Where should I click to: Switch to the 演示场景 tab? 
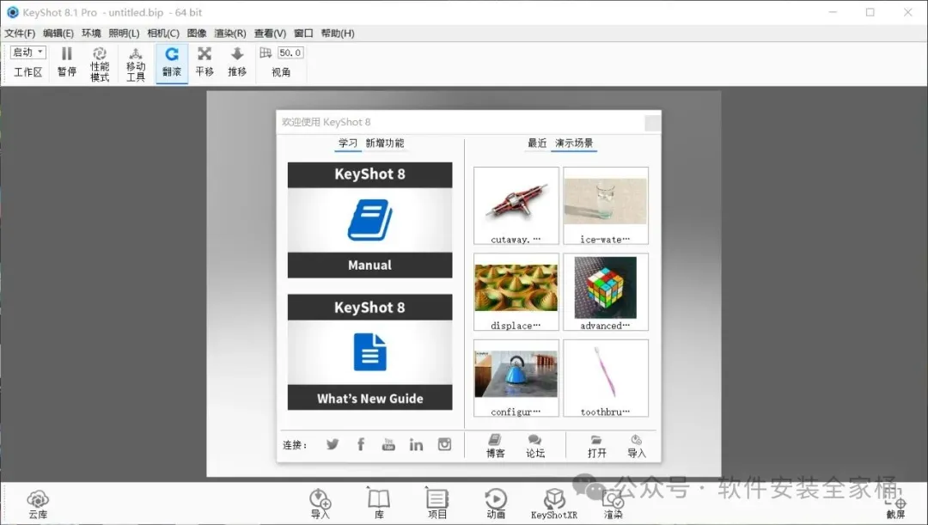[x=573, y=143]
